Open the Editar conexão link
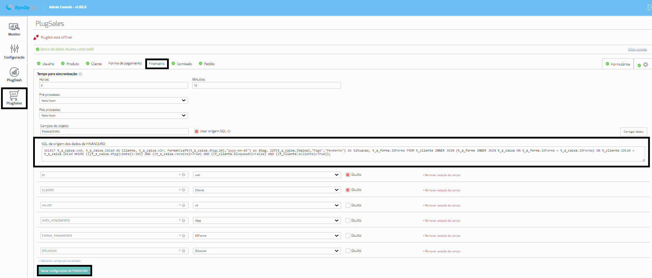652x278 pixels. (637, 49)
